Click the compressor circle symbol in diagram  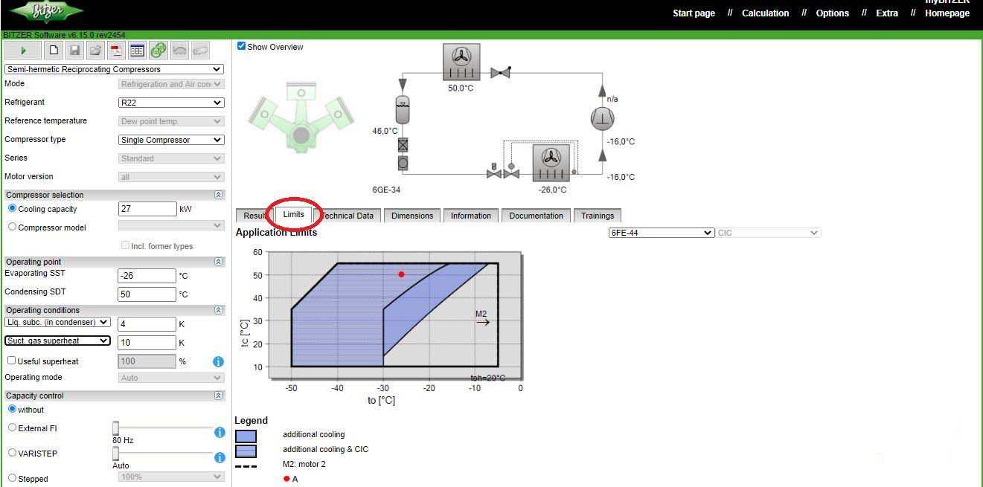(601, 118)
